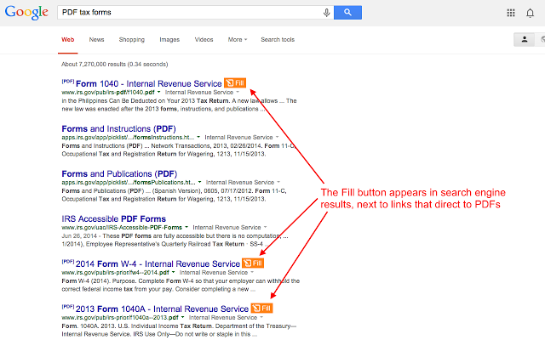Open the IRS Accessible PDF Forms result
The width and height of the screenshot is (545, 340).
click(x=113, y=219)
